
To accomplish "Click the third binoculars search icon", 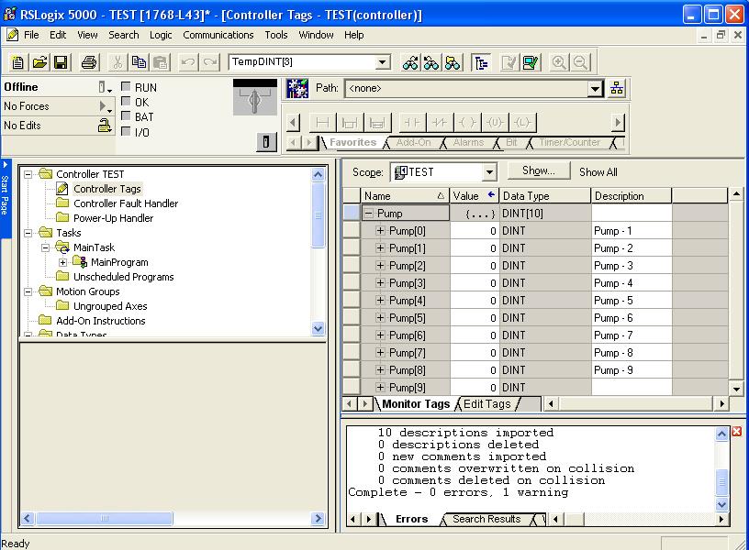I will [x=453, y=62].
